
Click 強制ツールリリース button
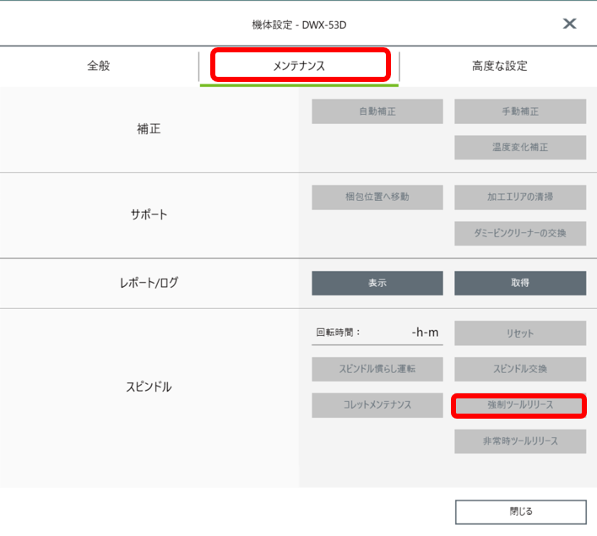click(519, 405)
